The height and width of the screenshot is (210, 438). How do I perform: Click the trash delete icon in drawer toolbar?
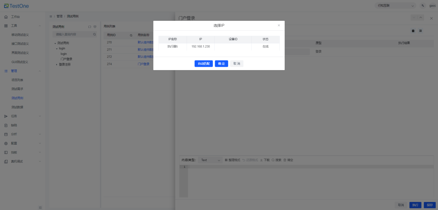(413, 31)
